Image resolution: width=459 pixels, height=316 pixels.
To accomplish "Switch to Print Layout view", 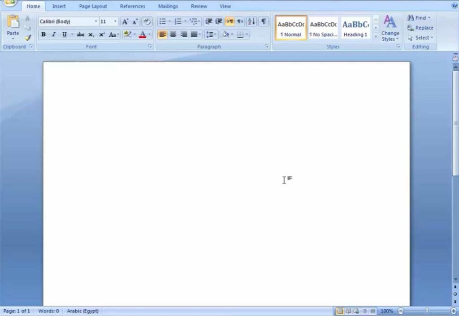I will [340, 311].
